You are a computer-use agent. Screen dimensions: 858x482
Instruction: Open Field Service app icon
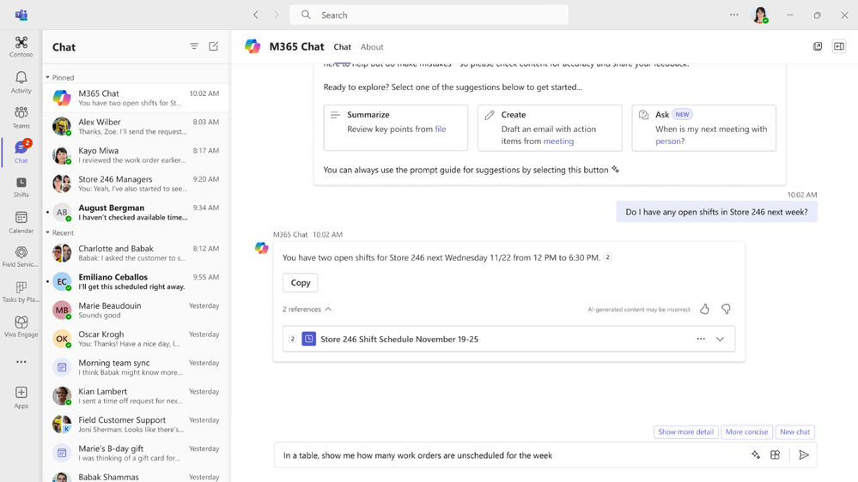coord(21,256)
